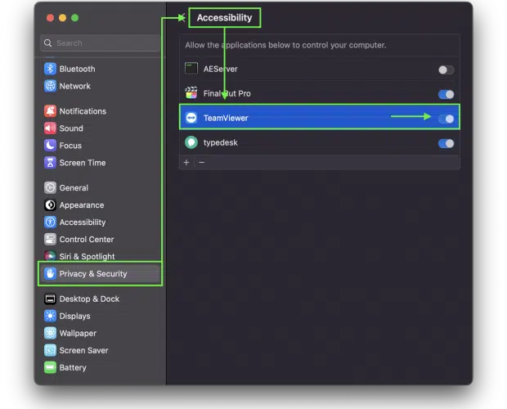
Task: Click the Wallpaper icon
Action: [50, 333]
